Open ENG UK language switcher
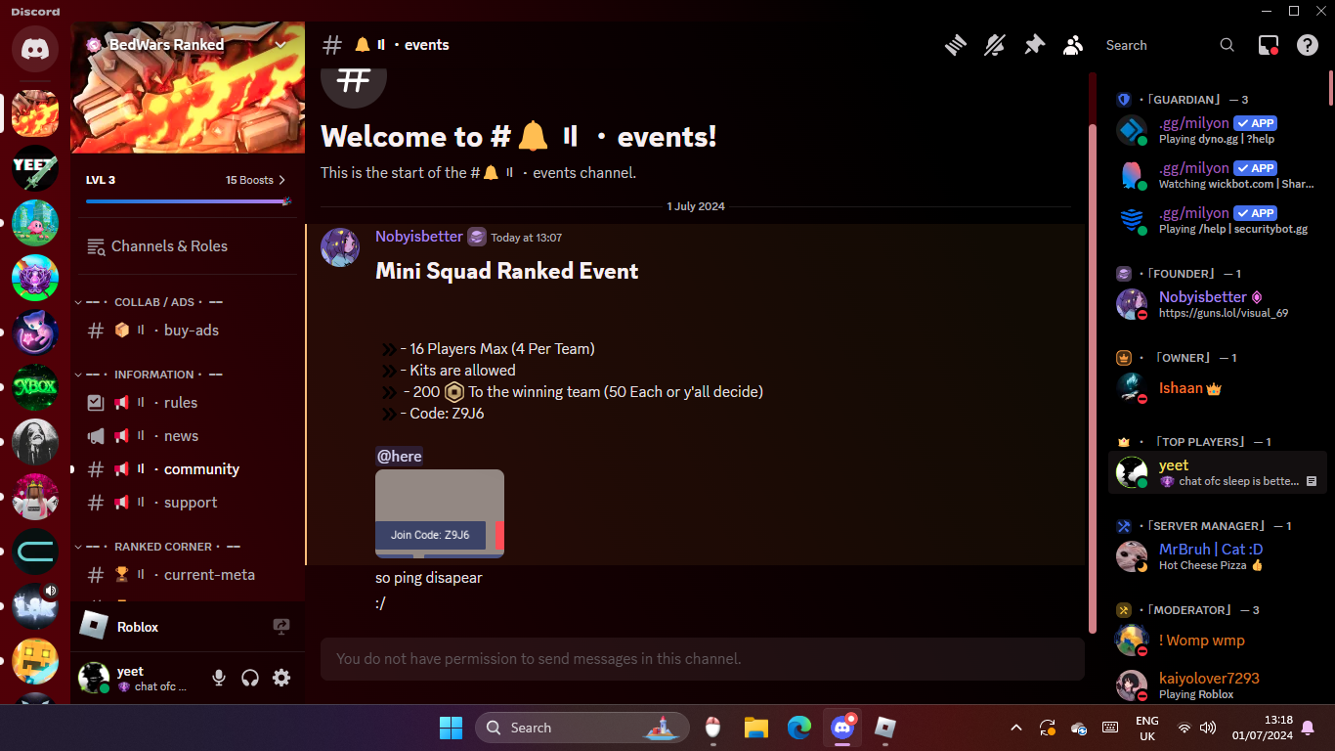 click(1147, 728)
